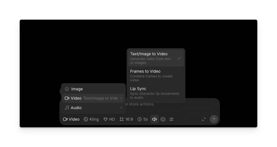
Task: Expand the Video submenu chevron
Action: click(121, 98)
